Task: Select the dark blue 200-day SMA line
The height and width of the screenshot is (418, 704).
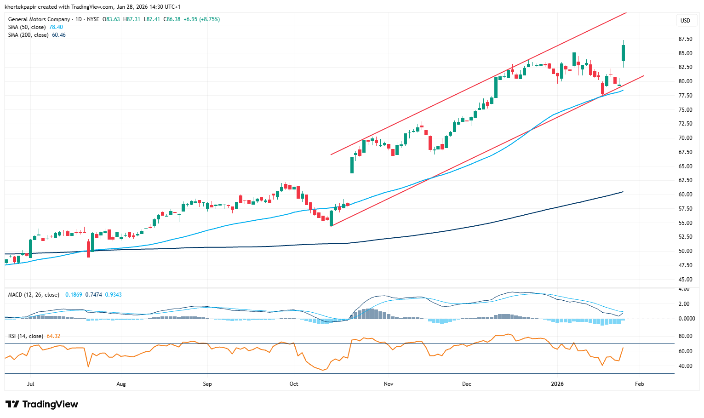Action: pyautogui.click(x=460, y=227)
